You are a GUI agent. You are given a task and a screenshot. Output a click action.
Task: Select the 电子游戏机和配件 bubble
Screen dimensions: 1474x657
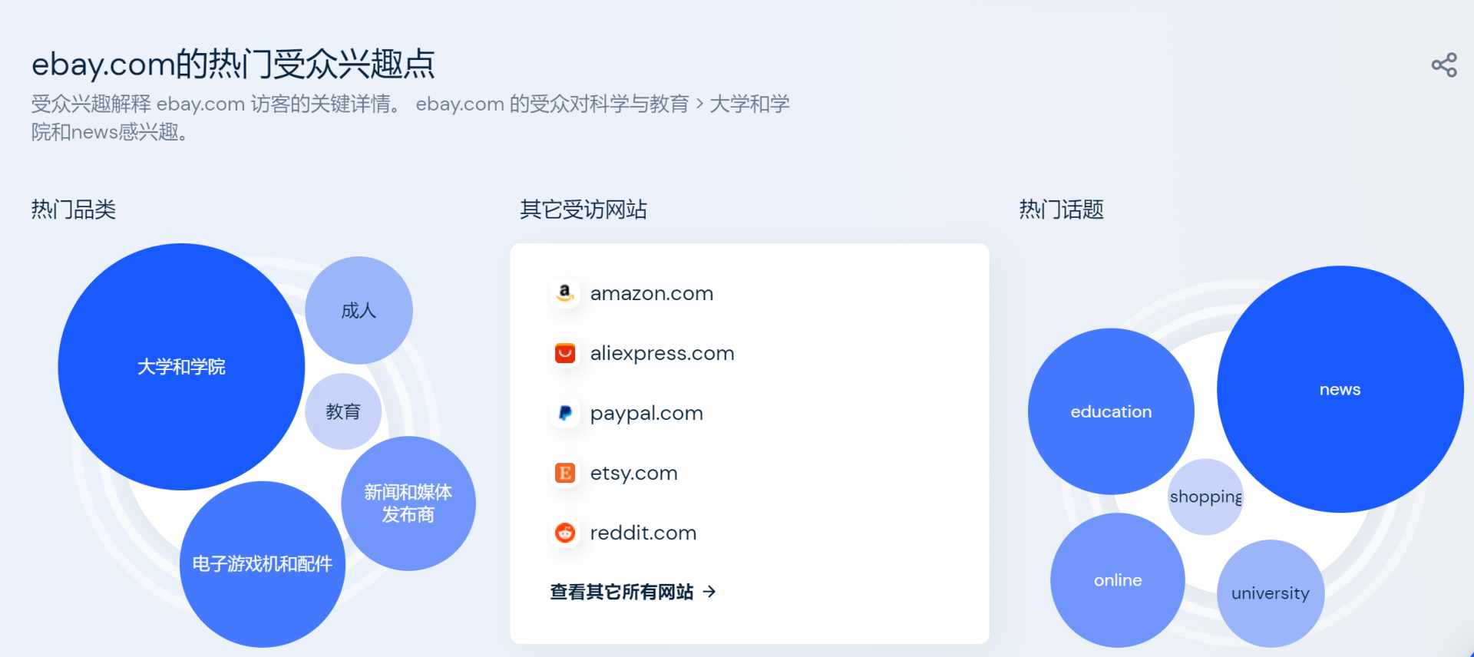(x=263, y=564)
